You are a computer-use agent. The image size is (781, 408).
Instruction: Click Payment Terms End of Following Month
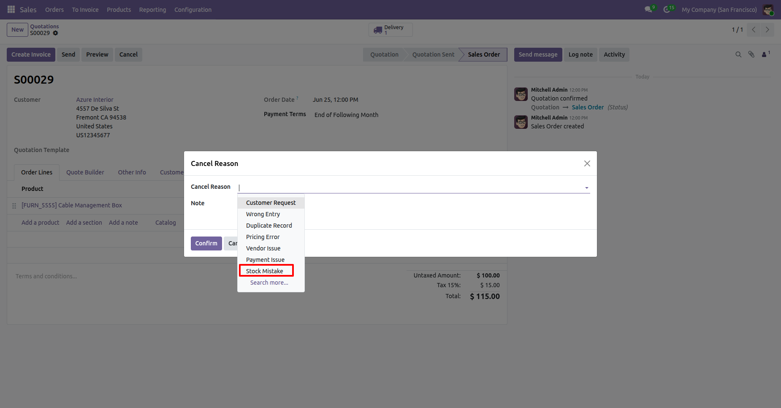[346, 115]
